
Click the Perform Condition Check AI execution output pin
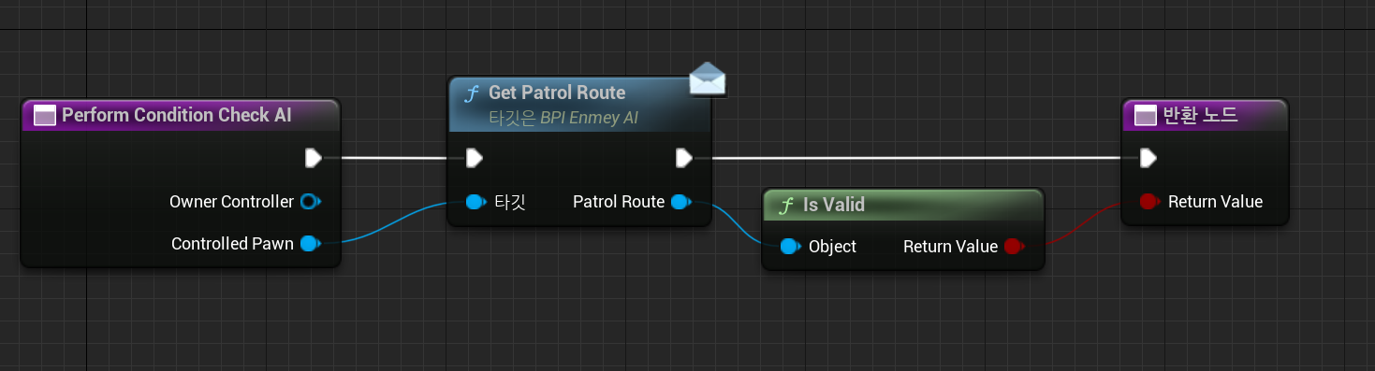314,158
